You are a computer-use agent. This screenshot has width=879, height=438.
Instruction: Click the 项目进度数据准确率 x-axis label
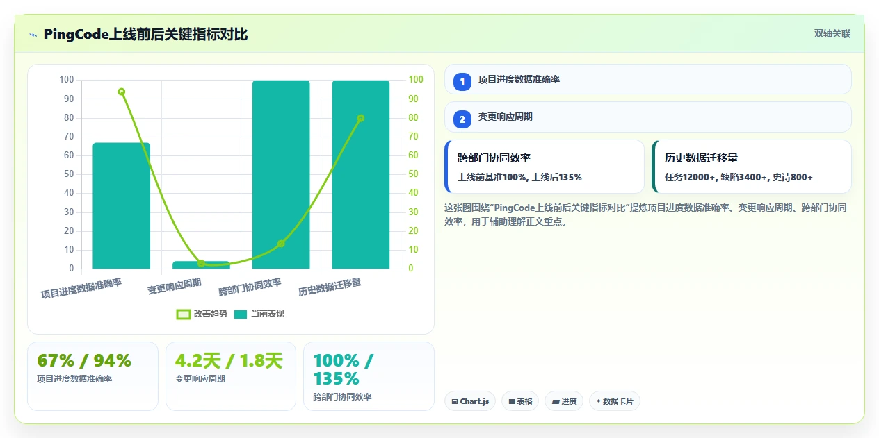81,288
